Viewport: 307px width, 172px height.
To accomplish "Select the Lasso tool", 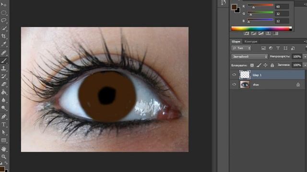I will pos(3,20).
